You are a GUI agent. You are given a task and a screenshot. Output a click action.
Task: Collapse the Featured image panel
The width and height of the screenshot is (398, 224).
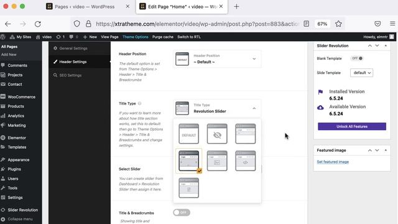pos(386,151)
